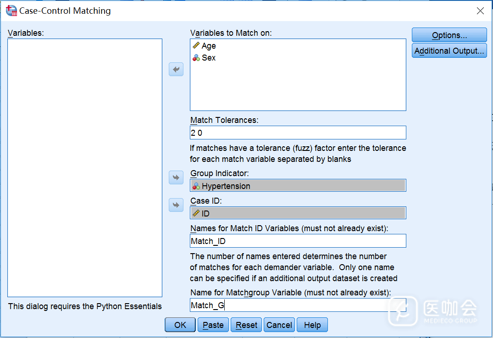Open the Additional Output settings
The image size is (493, 338).
(449, 51)
